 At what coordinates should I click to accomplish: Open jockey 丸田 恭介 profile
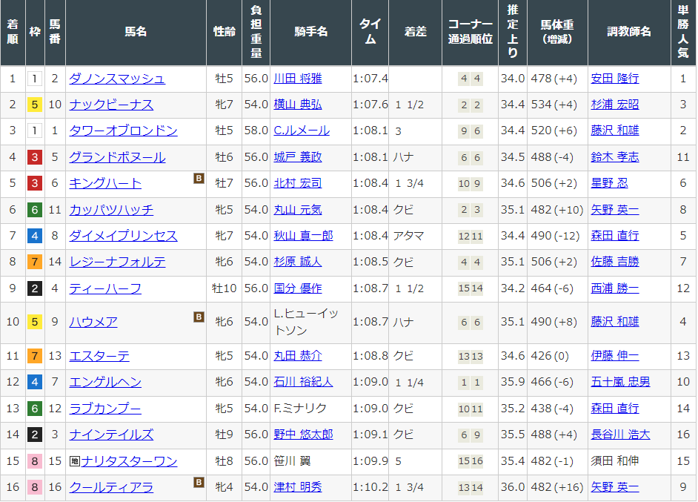[x=297, y=355]
